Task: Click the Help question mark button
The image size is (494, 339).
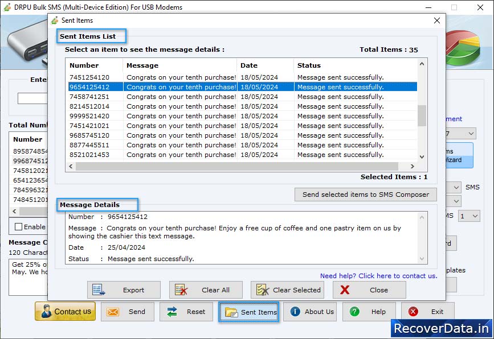Action: coord(369,312)
